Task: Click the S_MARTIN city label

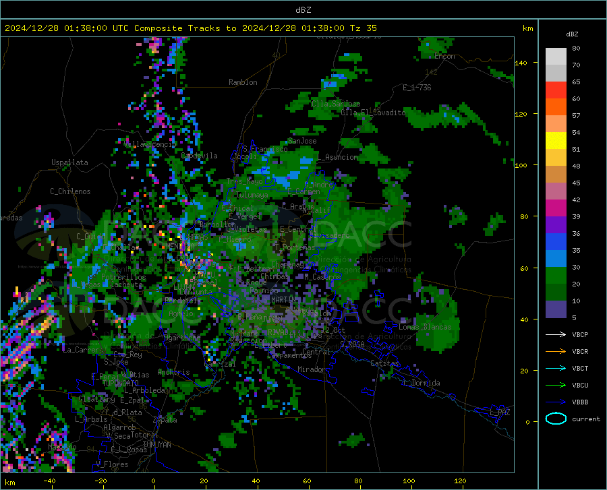Action: tap(279, 299)
